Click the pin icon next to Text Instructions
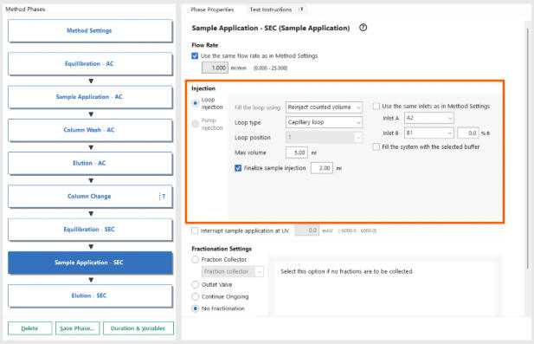The image size is (534, 344). tap(300, 10)
